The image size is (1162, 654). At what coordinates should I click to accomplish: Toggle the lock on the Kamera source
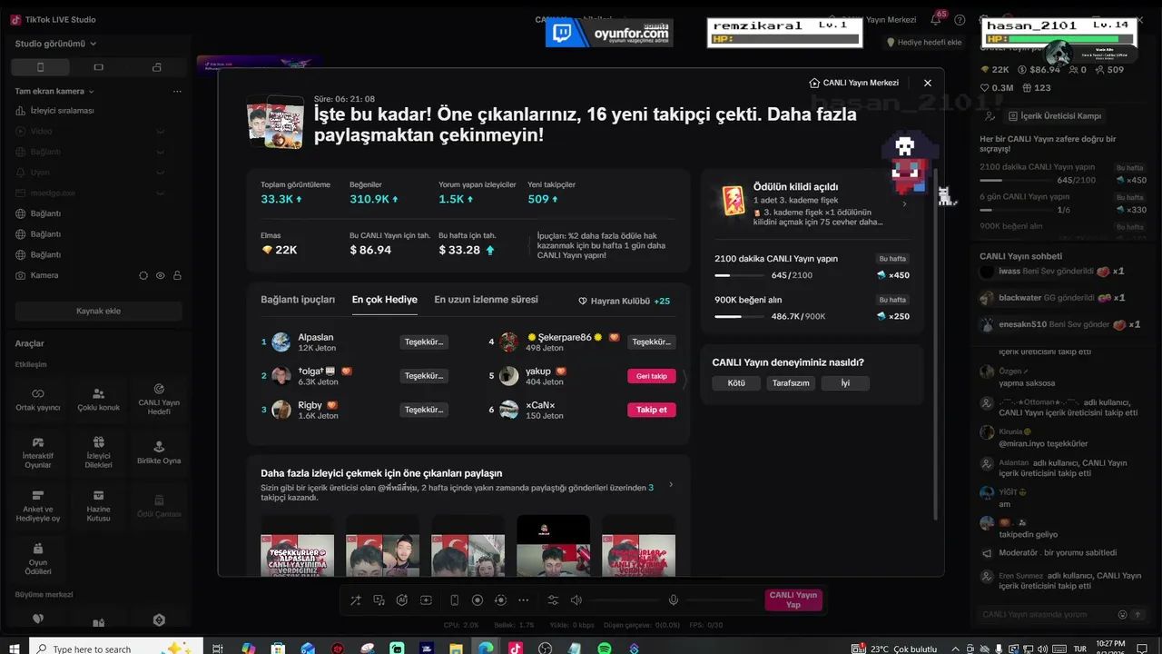pos(177,275)
